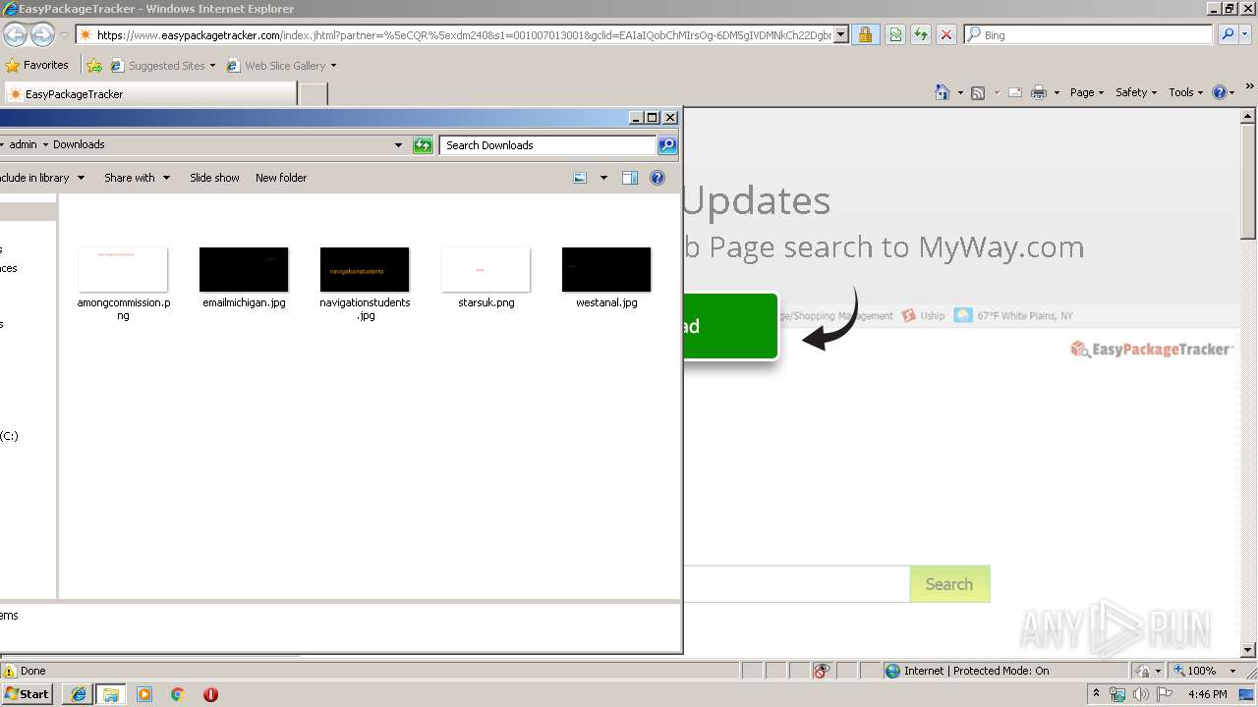
Task: Refresh the Downloads folder with green icon
Action: pos(423,145)
